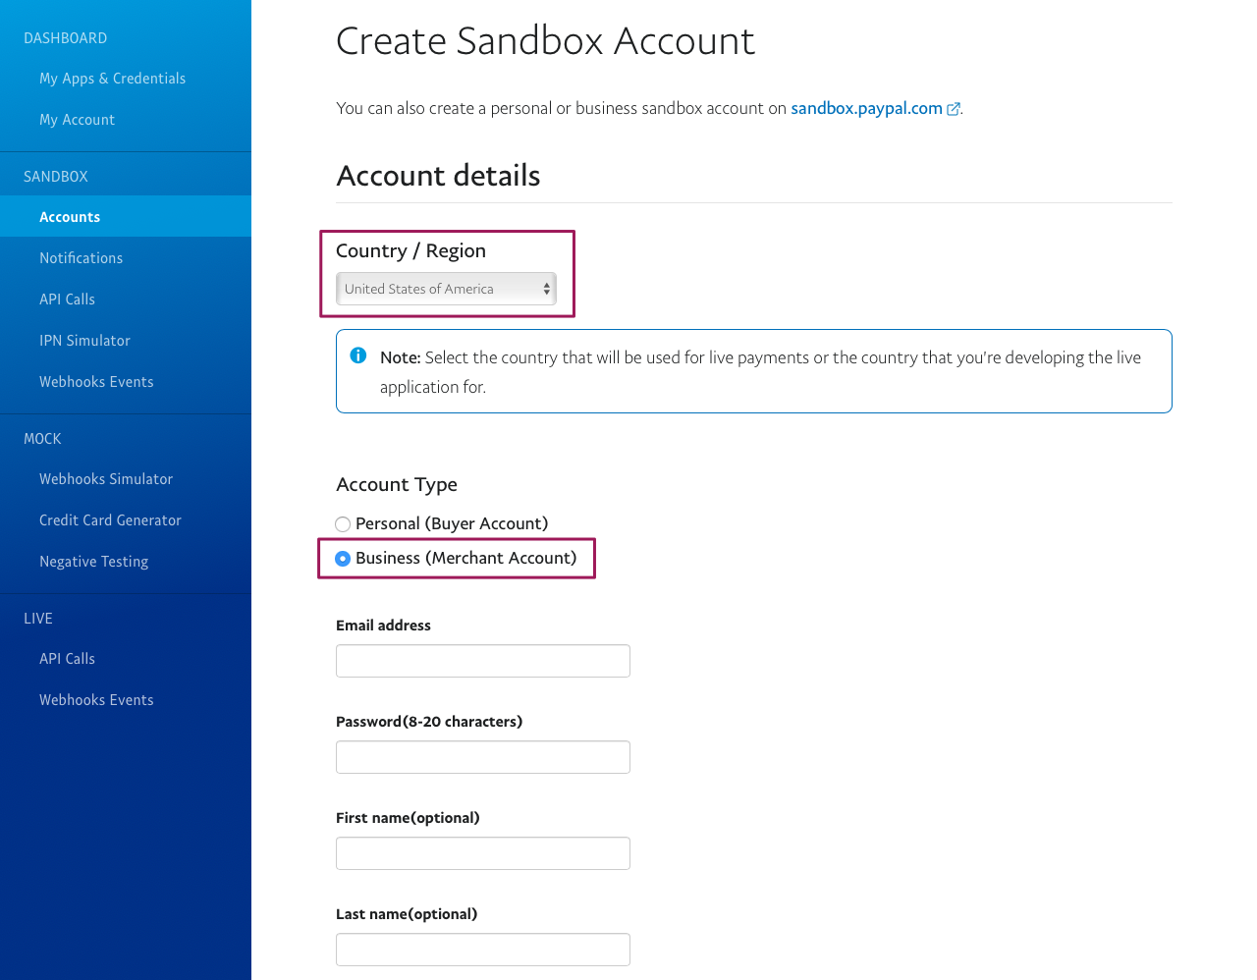Open Webhooks Simulator under Mock

(106, 479)
